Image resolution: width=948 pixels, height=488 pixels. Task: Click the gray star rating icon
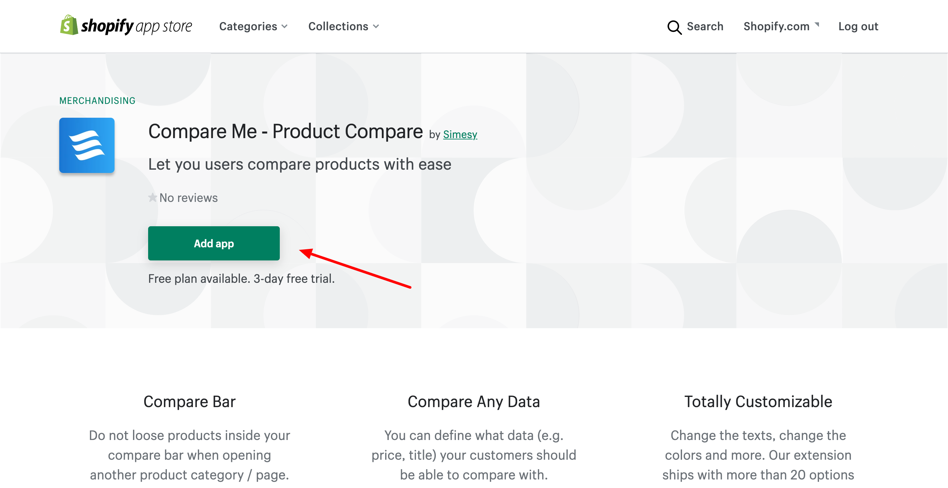click(x=153, y=198)
